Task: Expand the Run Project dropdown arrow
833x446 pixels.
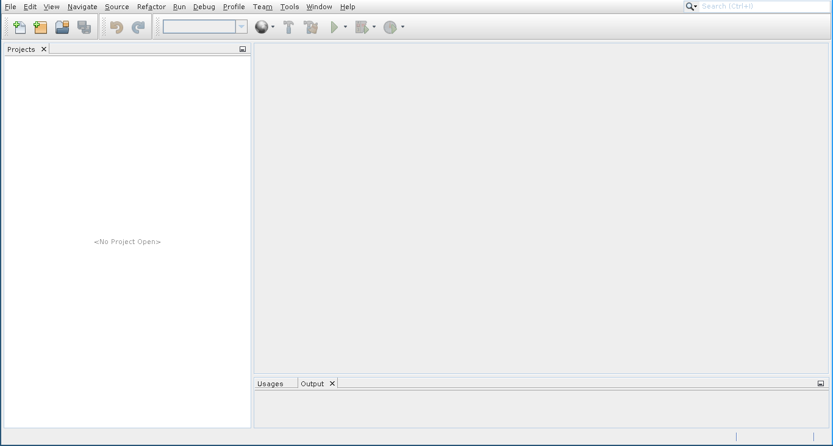Action: click(345, 27)
